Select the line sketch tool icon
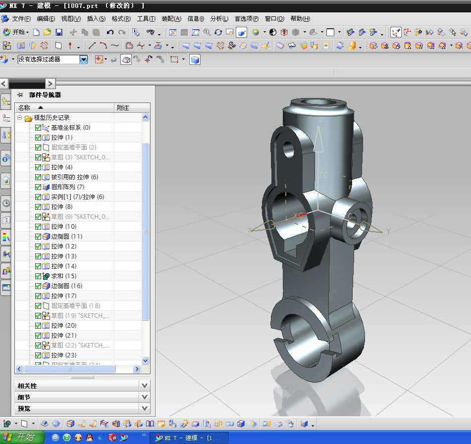 [x=92, y=46]
